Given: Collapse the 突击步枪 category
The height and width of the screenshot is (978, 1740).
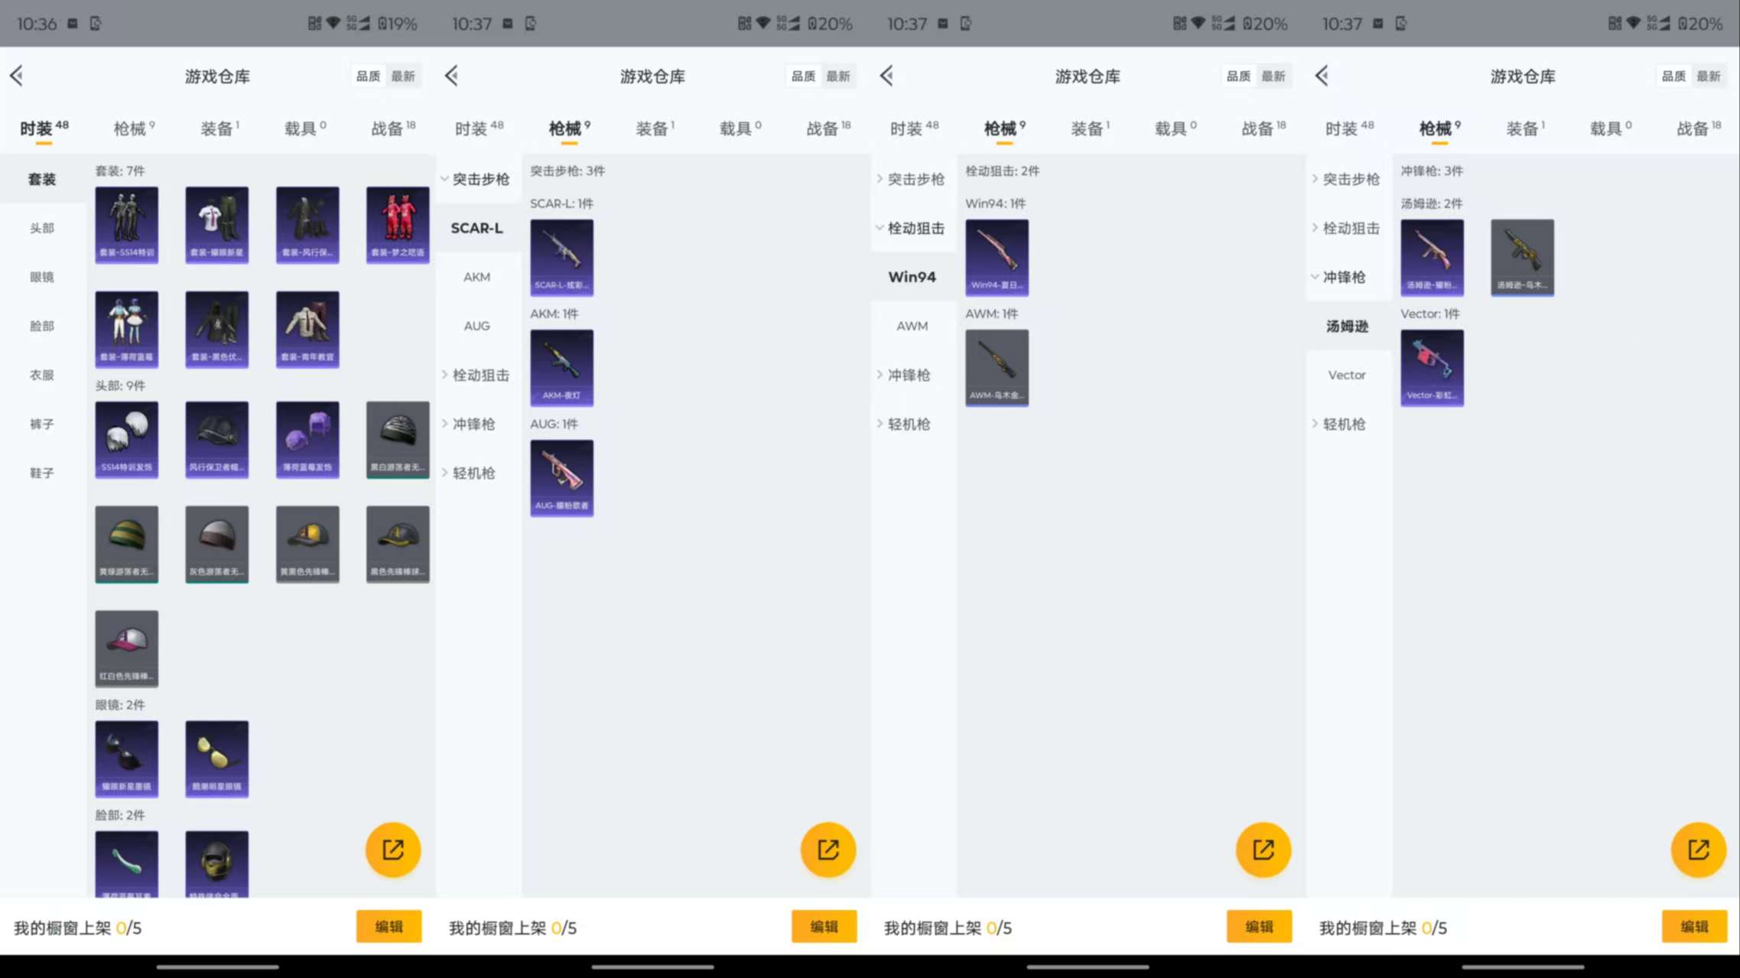Looking at the screenshot, I should (478, 178).
